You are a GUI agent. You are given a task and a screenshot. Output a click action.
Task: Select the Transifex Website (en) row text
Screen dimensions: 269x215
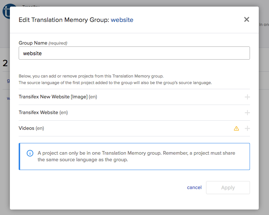[x=43, y=113]
